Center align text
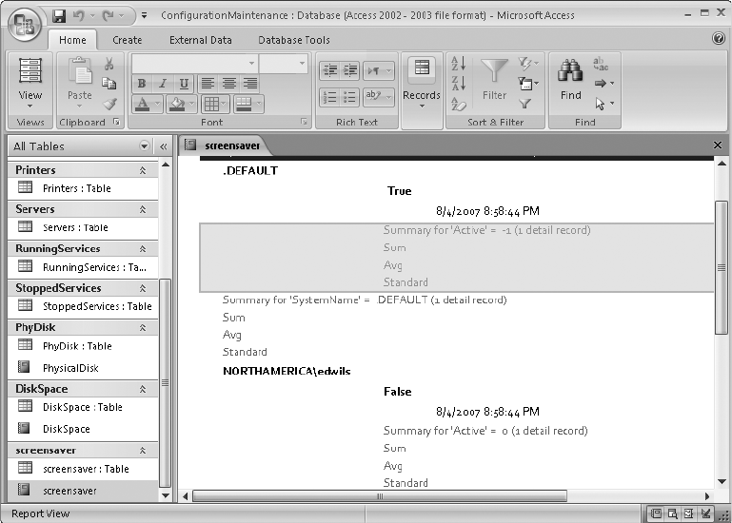 pos(228,84)
